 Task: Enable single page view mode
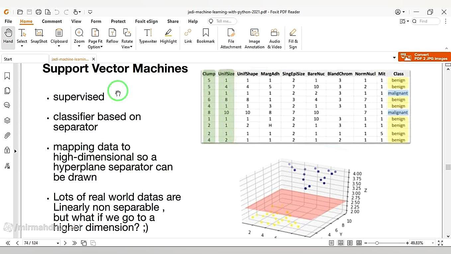point(331,243)
